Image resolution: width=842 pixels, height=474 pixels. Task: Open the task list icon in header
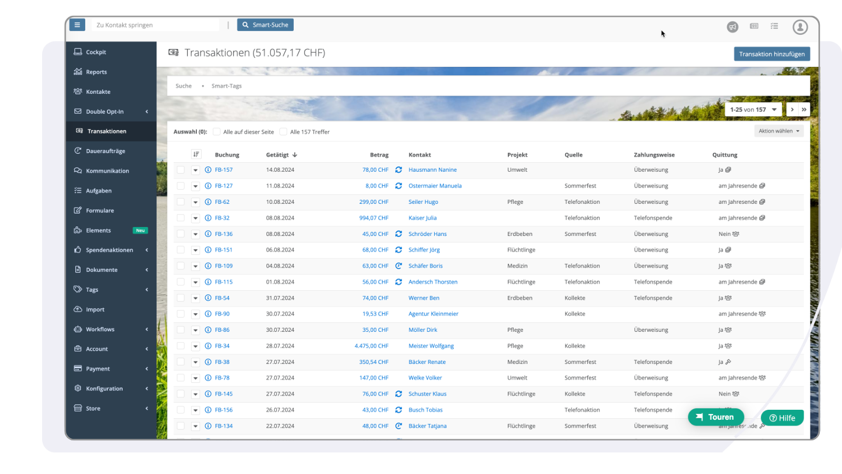pyautogui.click(x=774, y=26)
